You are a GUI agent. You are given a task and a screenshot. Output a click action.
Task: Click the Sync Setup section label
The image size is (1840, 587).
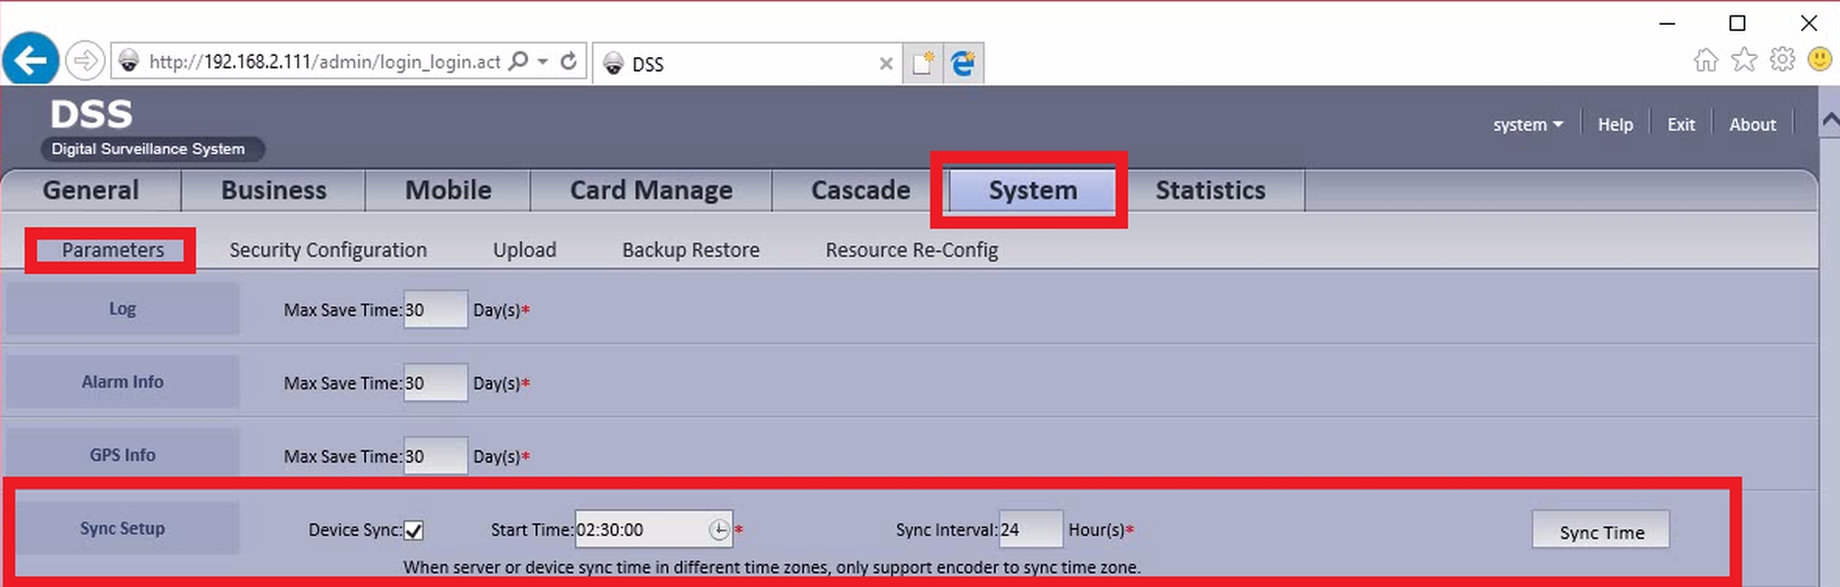[x=122, y=529]
